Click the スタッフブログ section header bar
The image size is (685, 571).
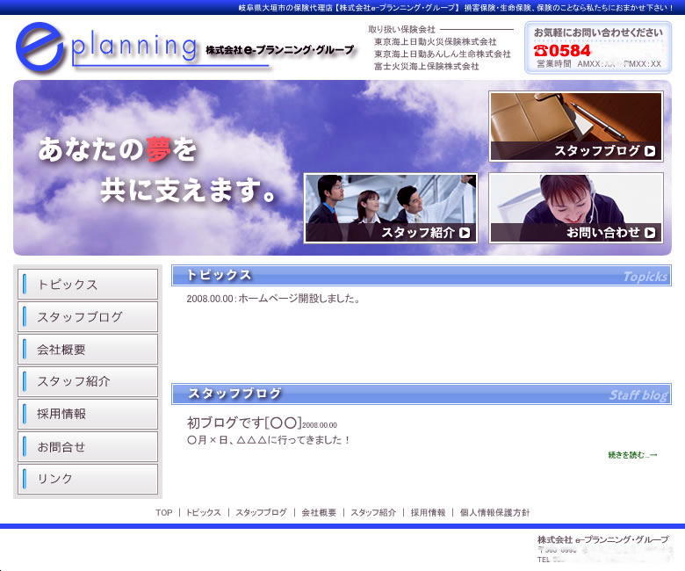pyautogui.click(x=422, y=394)
